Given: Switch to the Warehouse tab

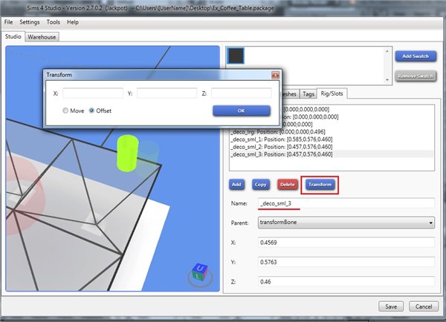Looking at the screenshot, I should point(42,36).
